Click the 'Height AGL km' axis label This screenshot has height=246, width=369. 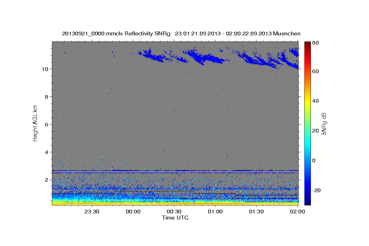point(35,123)
